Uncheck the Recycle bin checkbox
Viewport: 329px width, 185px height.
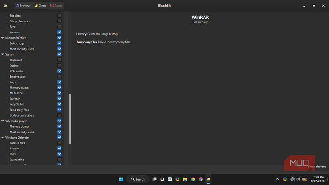tap(60, 104)
